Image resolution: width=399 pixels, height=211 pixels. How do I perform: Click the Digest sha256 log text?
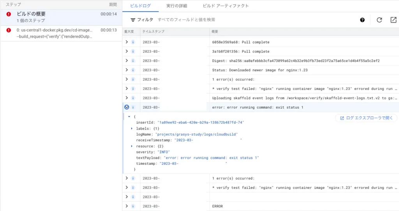click(x=296, y=61)
